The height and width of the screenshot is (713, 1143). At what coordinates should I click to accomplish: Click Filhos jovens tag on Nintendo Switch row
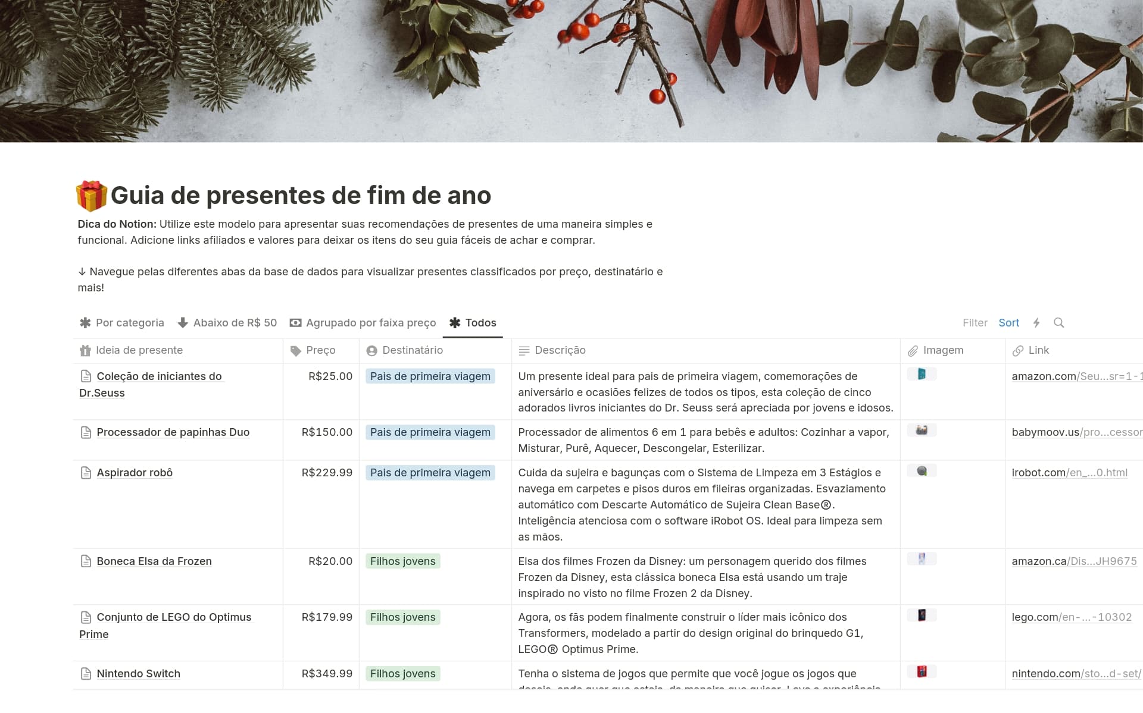click(402, 674)
